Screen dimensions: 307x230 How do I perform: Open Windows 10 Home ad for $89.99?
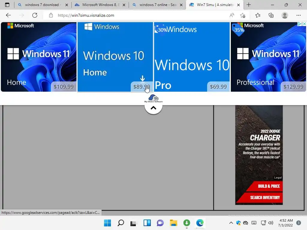115,57
